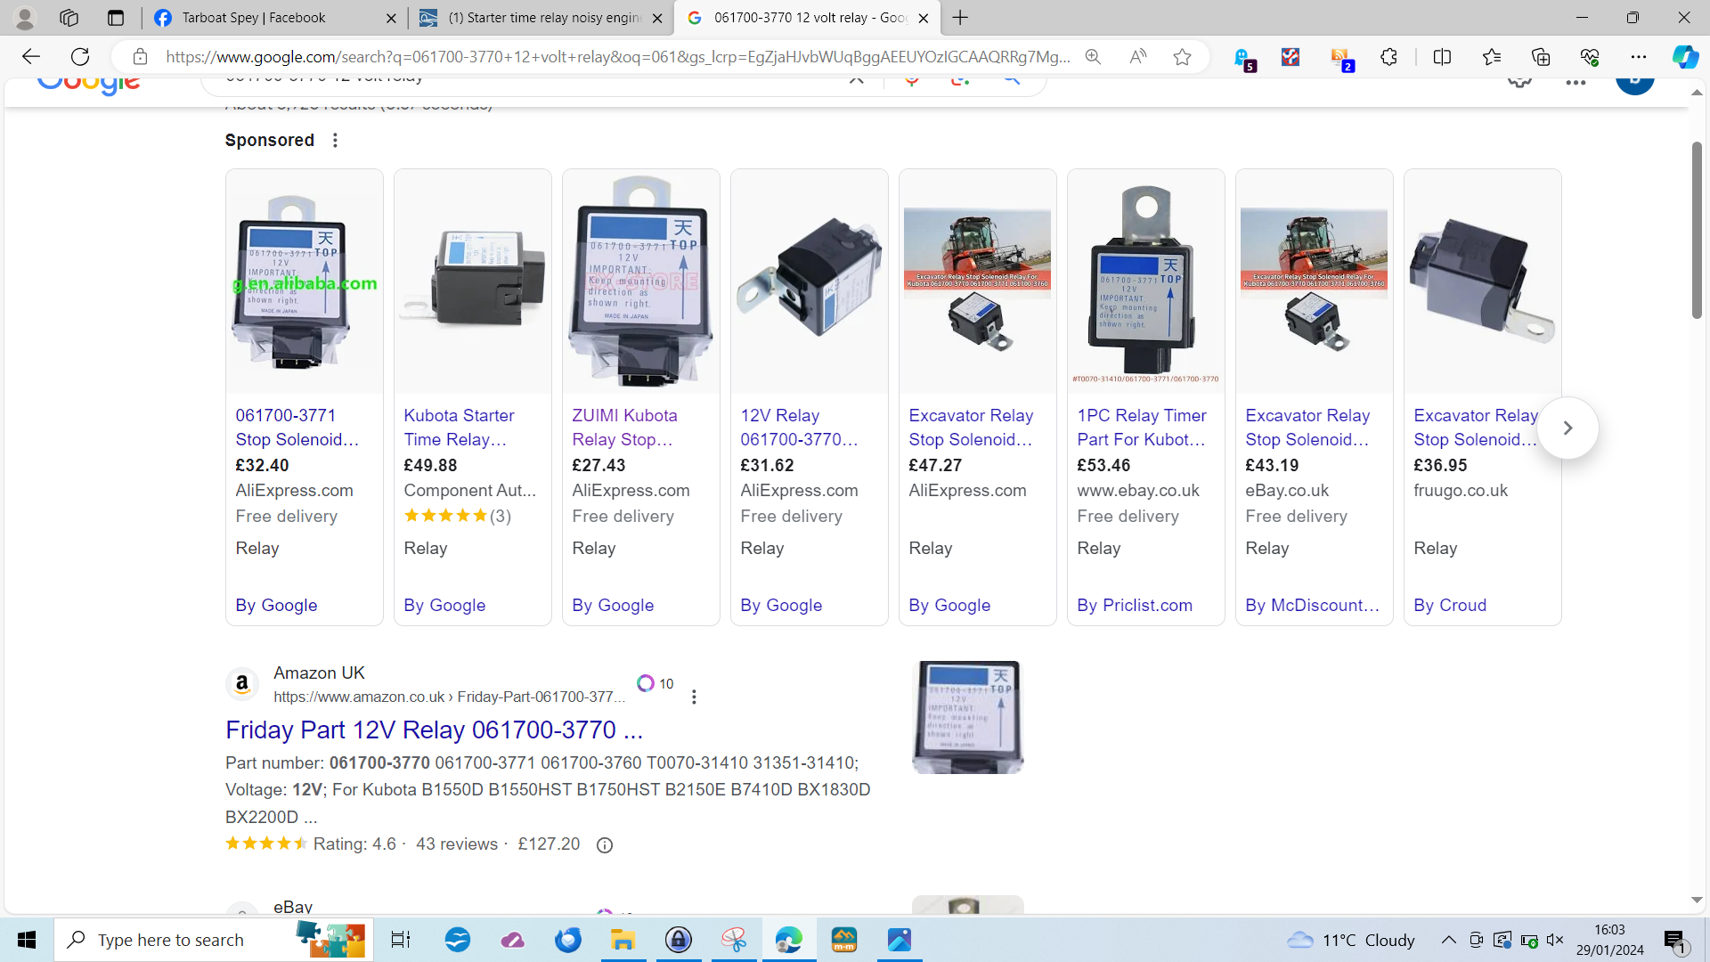
Task: Clear the Google search box
Action: [x=856, y=81]
